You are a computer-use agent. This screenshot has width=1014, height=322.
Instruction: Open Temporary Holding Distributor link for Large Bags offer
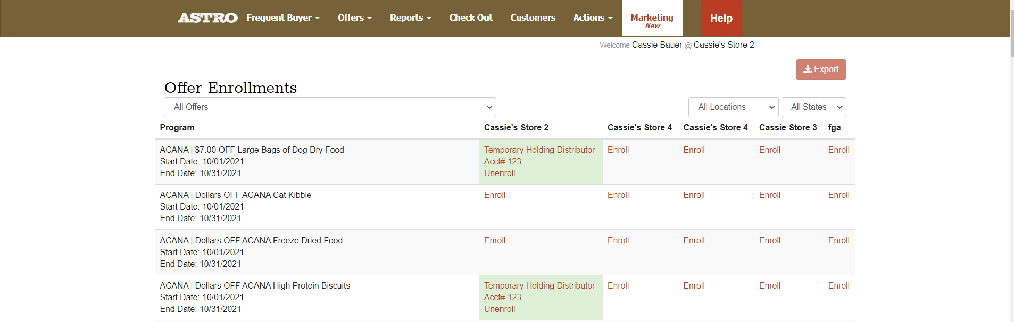pos(539,150)
